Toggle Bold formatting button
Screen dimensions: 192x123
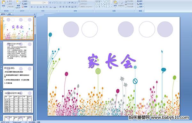click(32, 7)
